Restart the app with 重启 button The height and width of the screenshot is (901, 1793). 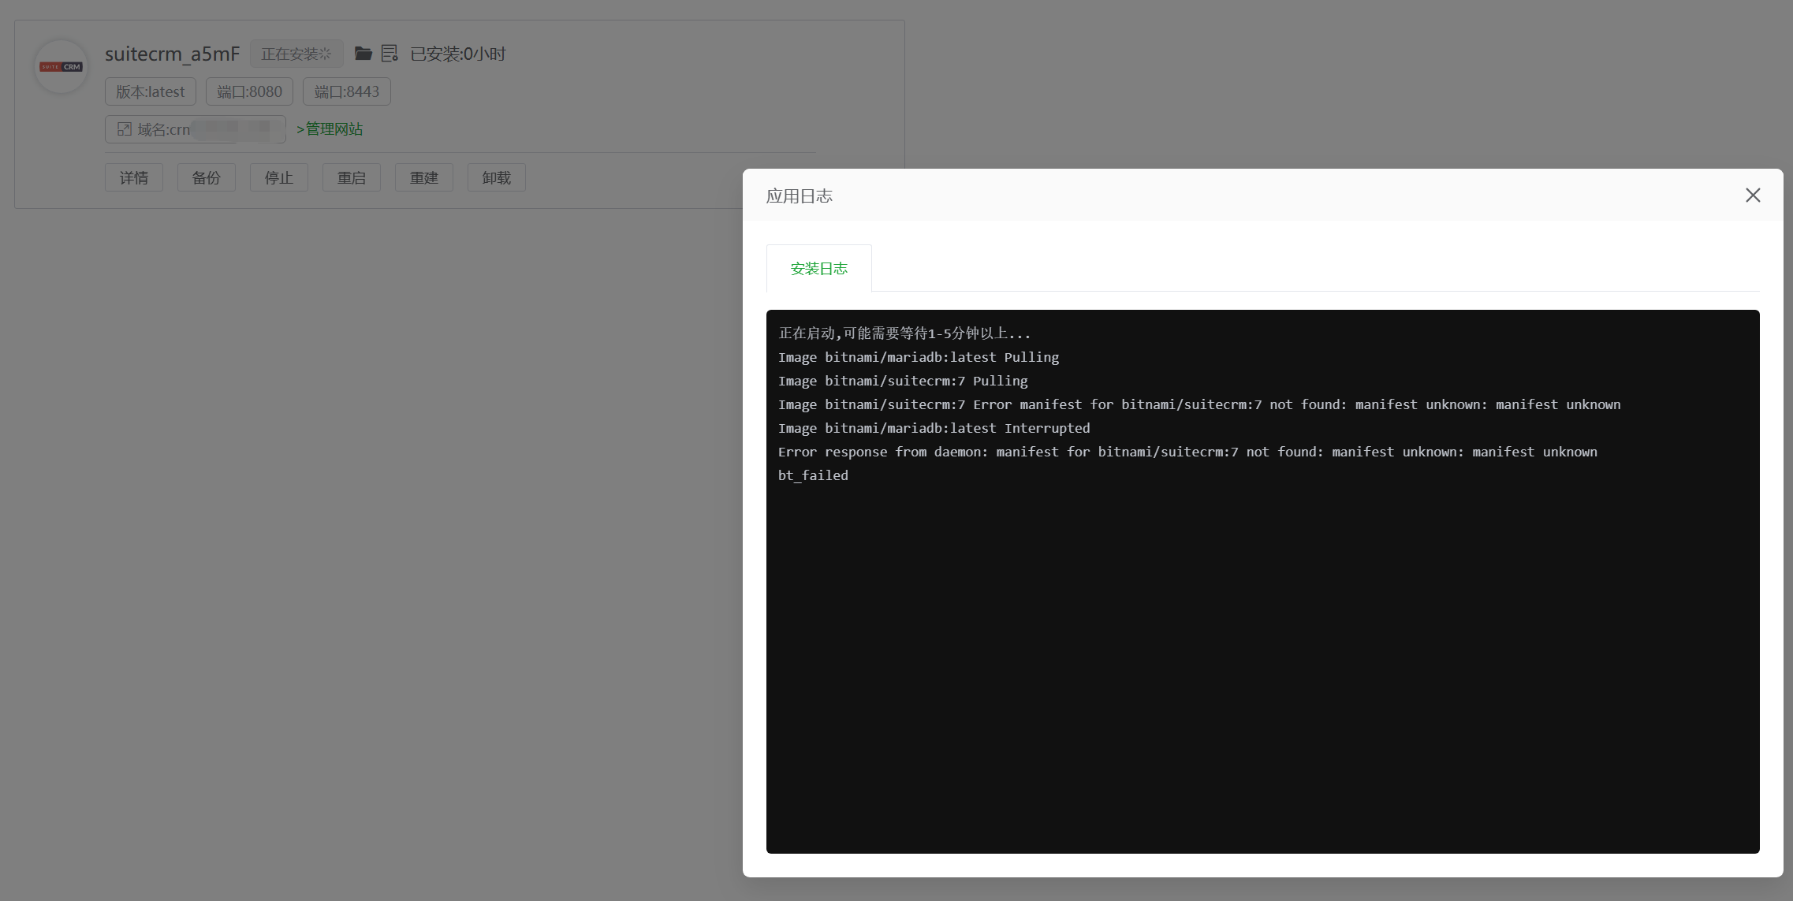pyautogui.click(x=351, y=177)
